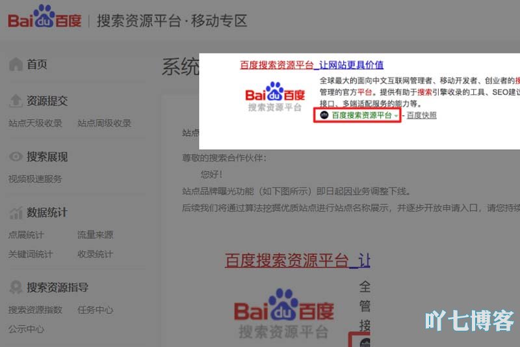
Task: Open 任务中心 link
Action: coord(95,310)
